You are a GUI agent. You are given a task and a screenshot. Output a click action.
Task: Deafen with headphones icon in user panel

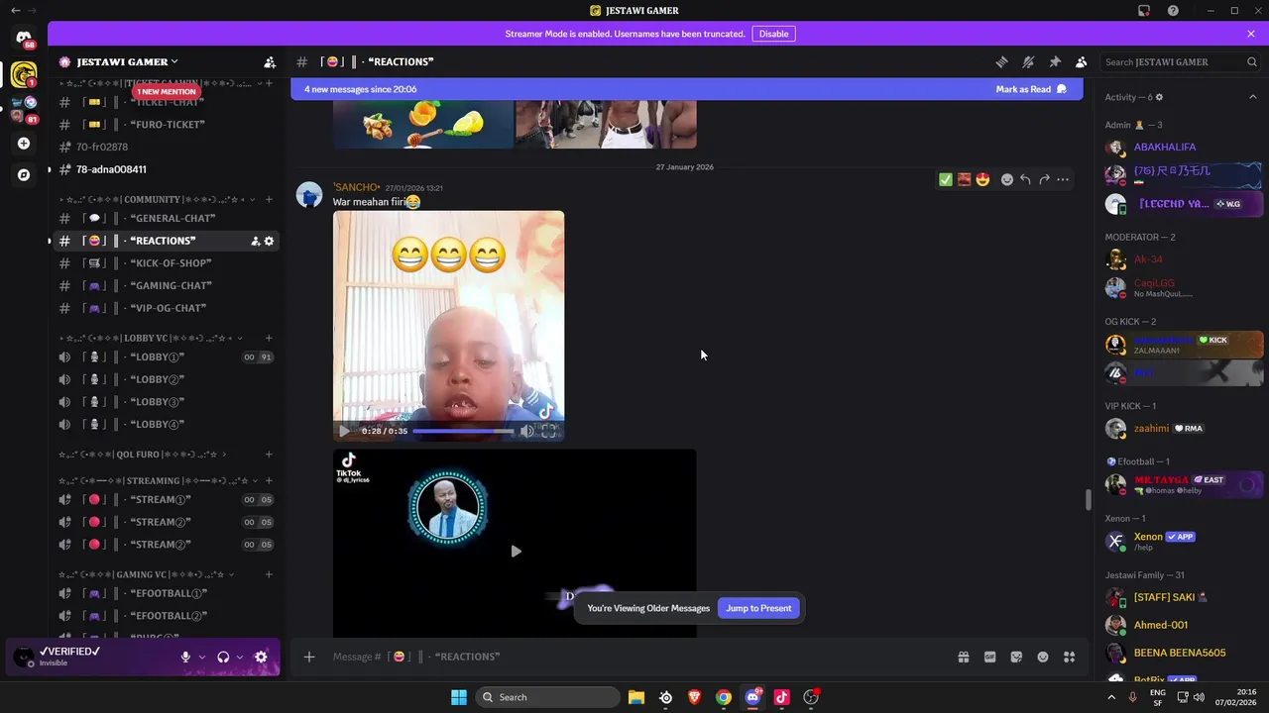[x=223, y=657]
